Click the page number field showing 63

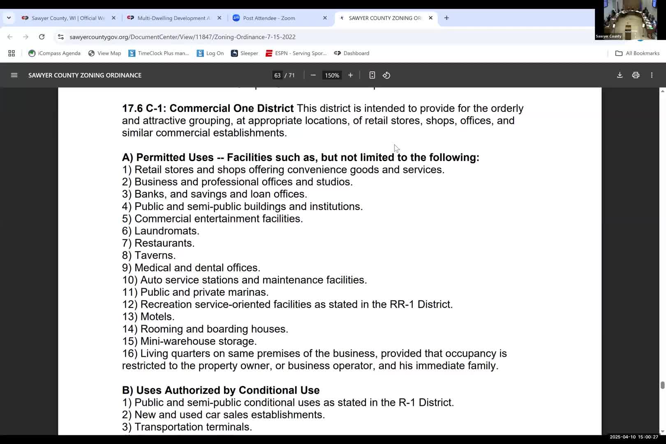coord(277,75)
